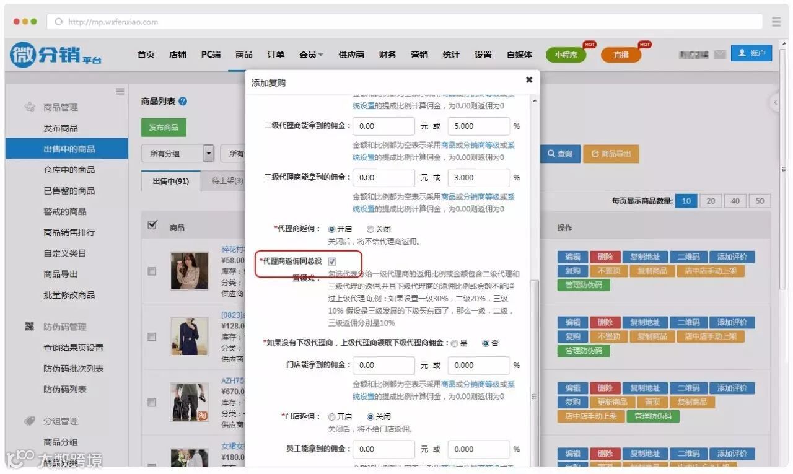Viewport: 793px width, 474px height.
Task: Open 统计 in the top navigation
Action: 451,55
